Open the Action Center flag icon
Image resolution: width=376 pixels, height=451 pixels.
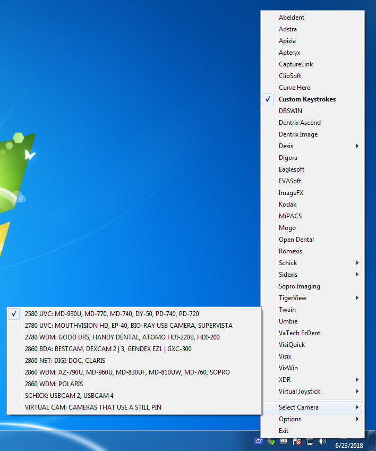point(297,441)
